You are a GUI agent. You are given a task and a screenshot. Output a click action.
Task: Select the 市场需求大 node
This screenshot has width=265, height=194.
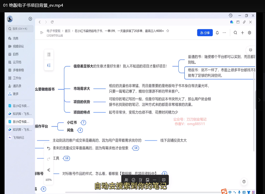pyautogui.click(x=82, y=89)
